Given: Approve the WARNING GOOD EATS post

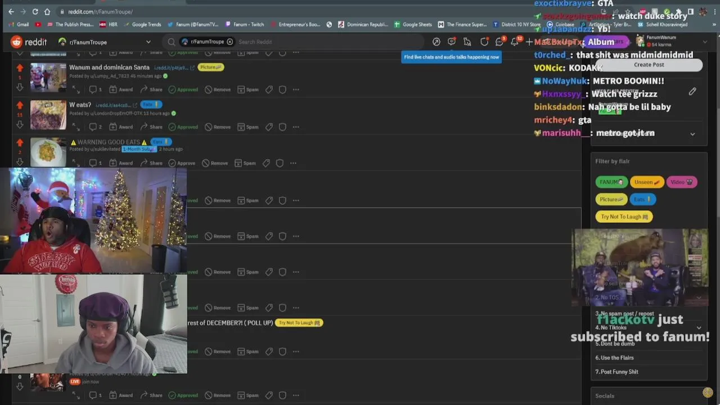Looking at the screenshot, I should coord(182,163).
